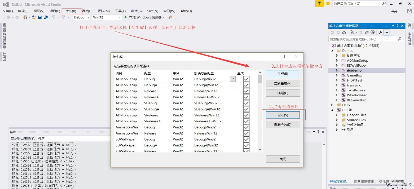Screen dimensions: 414x189
Task: Click the batch build list scrollbar thumb
Action: point(260,79)
